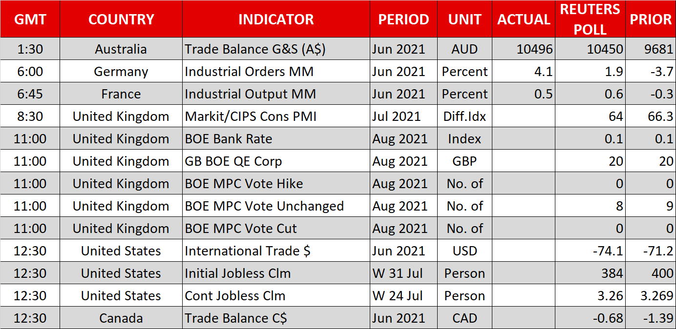This screenshot has height=329, width=676.
Task: Select the PERIOD column header
Action: pos(403,19)
